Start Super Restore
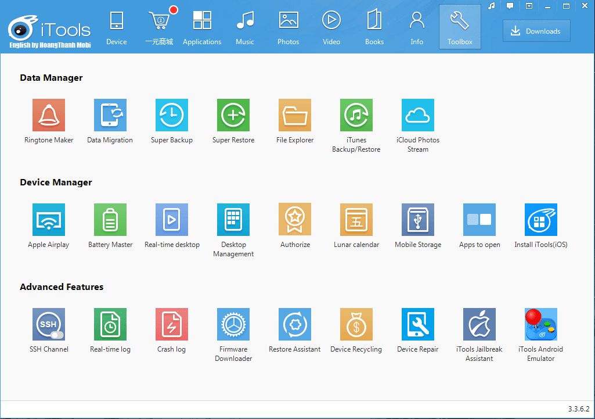595x419 pixels. click(233, 115)
